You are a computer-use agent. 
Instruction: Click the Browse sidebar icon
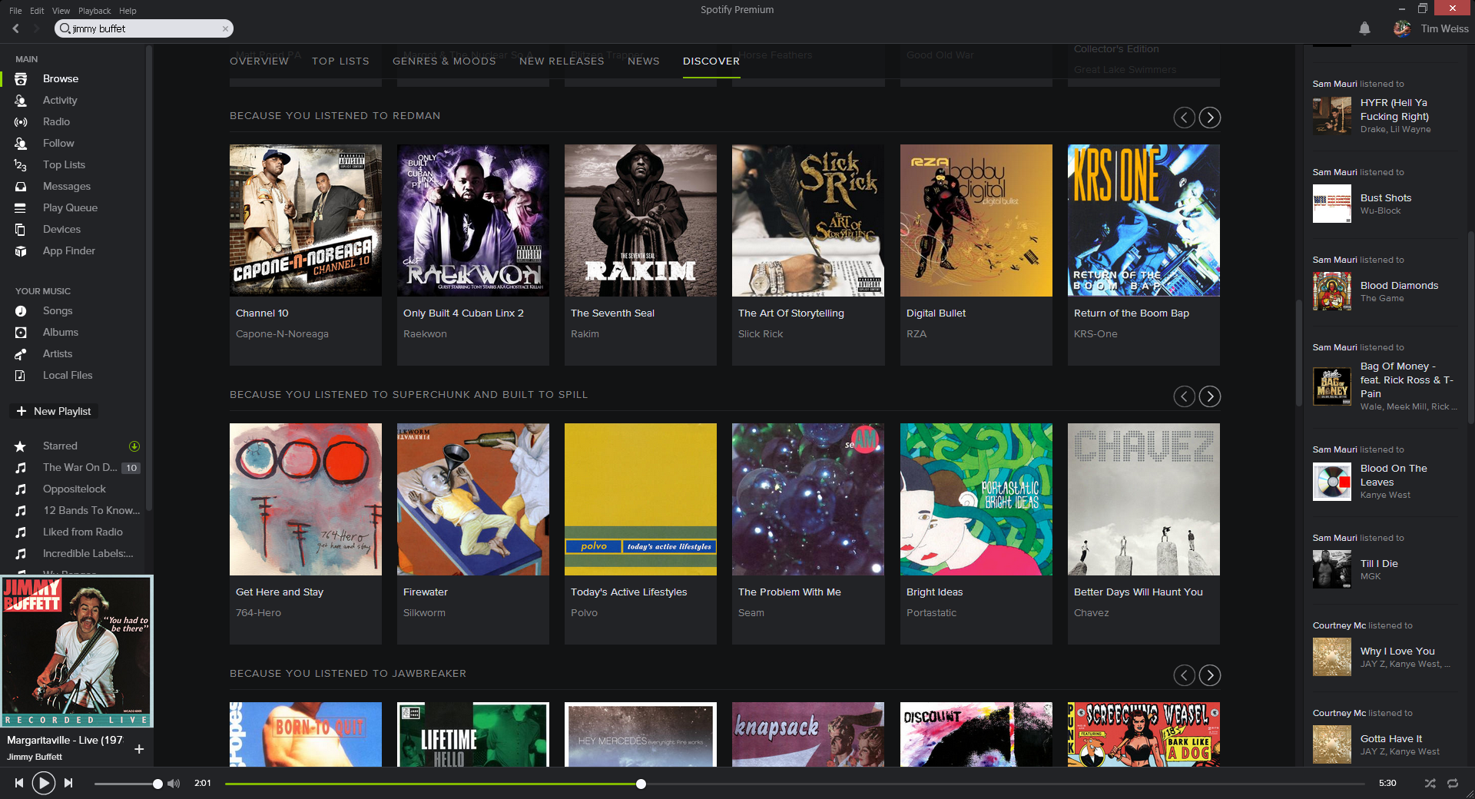pos(21,79)
